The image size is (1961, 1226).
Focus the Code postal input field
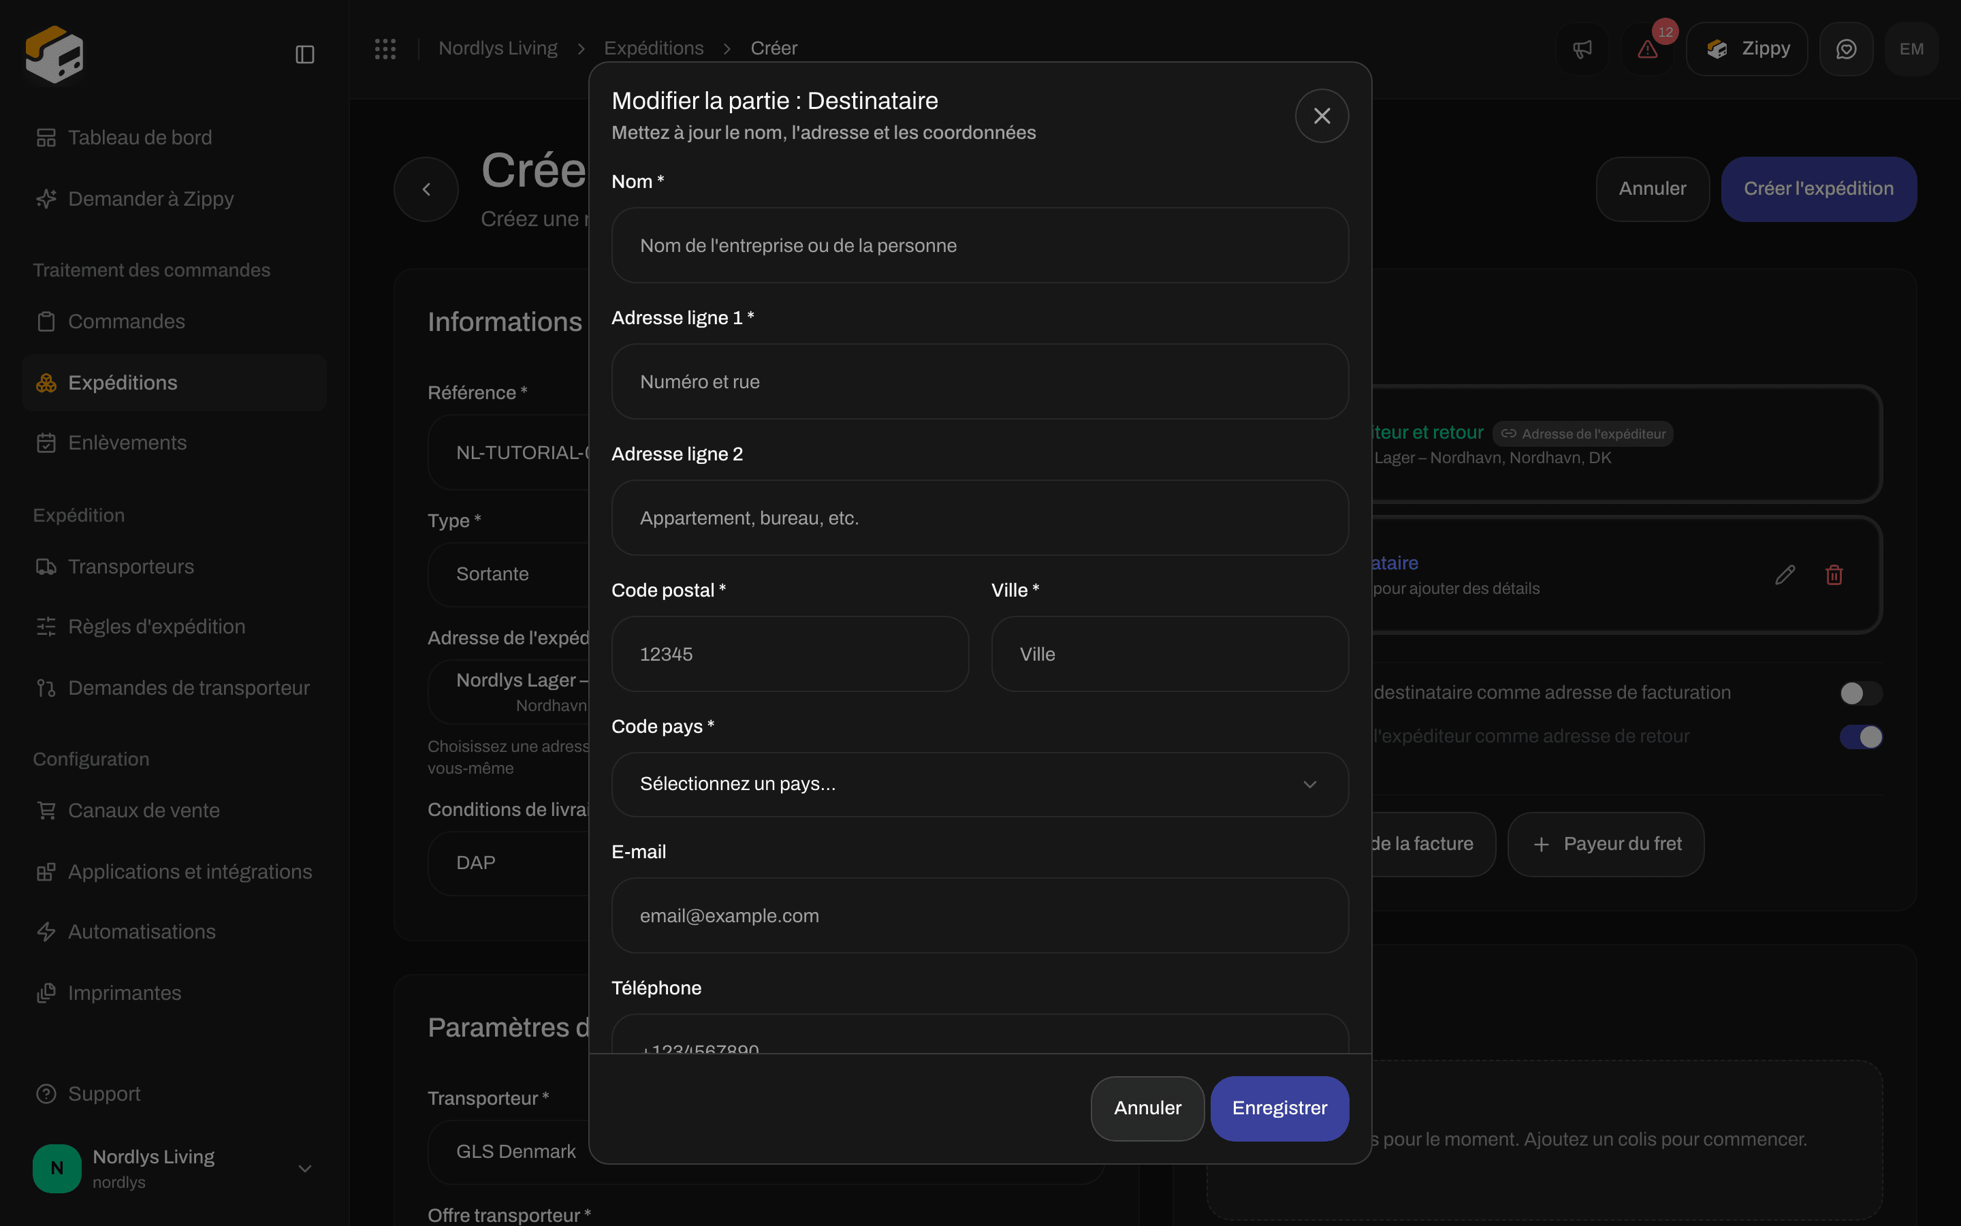pos(790,655)
